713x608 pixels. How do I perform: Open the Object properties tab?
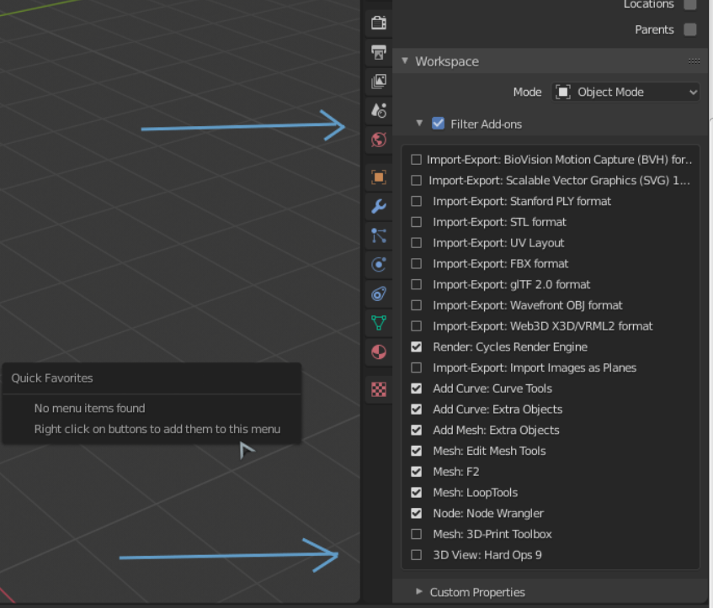379,177
